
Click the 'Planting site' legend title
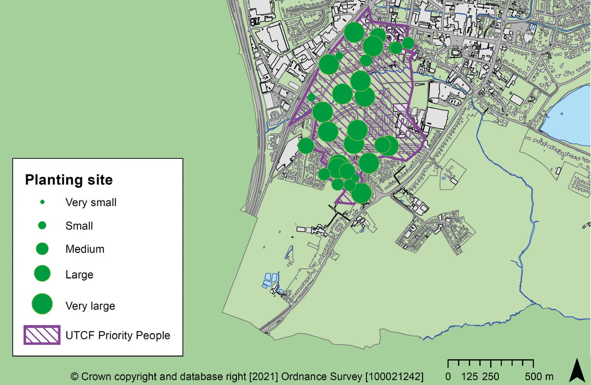pos(69,180)
